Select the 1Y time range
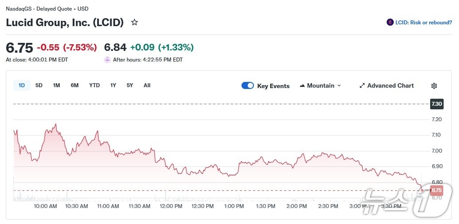Viewport: 459px width, 224px height. pos(113,85)
